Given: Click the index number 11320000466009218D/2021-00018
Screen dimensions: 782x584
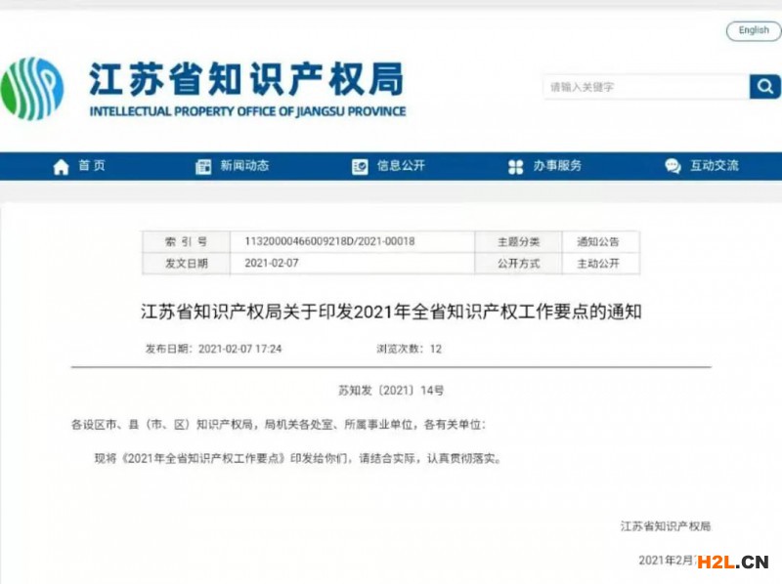Looking at the screenshot, I should 329,242.
